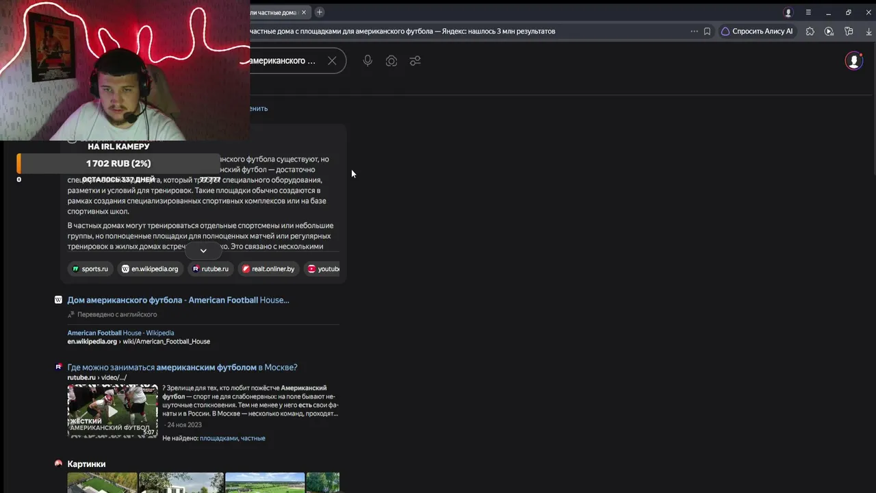Click the paragraph starting В частных домах
This screenshot has height=493, width=876.
[x=201, y=236]
